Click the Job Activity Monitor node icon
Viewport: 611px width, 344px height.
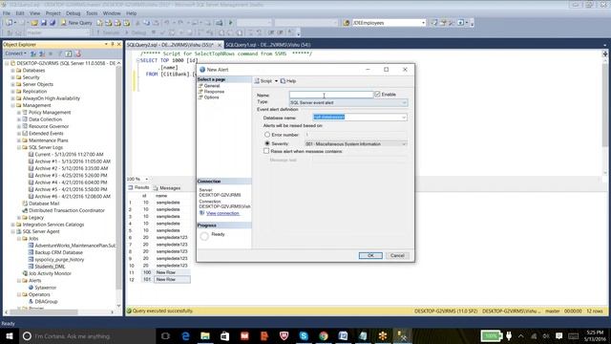(25, 273)
